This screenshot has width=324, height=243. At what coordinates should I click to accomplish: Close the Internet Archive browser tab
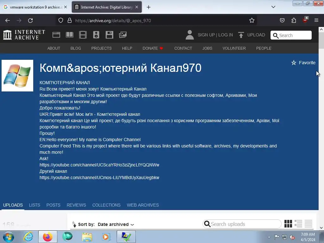pos(137,7)
